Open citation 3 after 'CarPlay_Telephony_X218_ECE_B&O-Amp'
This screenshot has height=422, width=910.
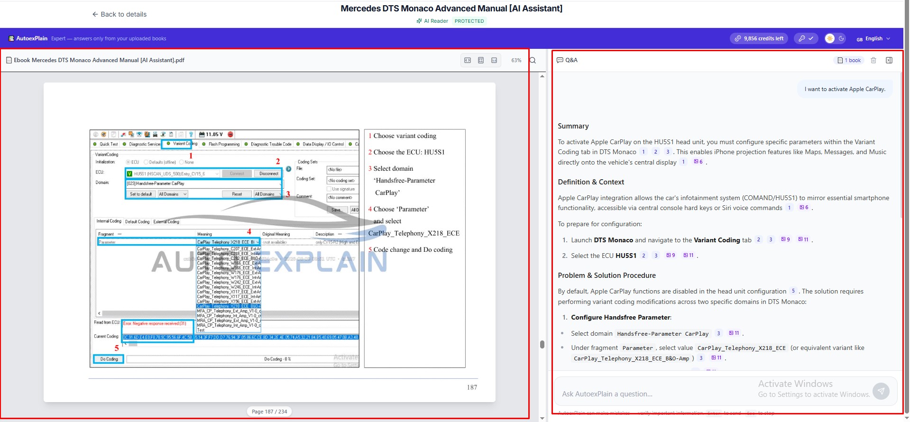(701, 358)
